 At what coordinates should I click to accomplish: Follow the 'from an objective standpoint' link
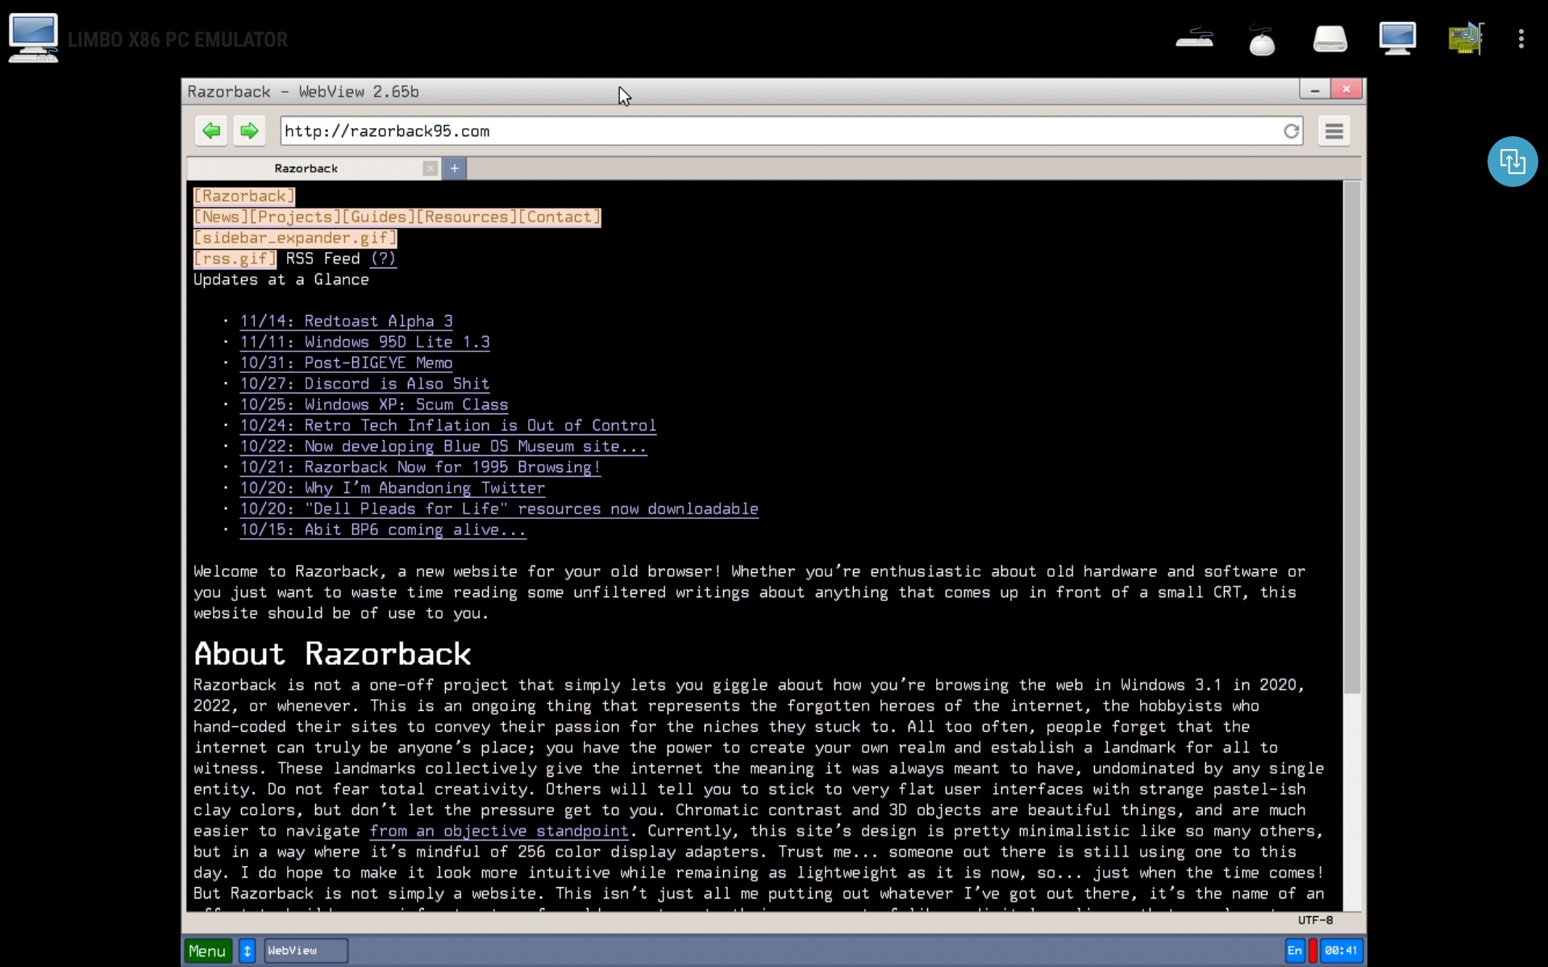point(499,832)
